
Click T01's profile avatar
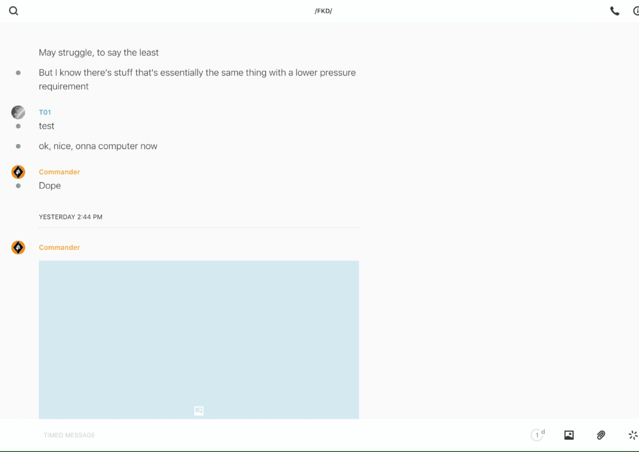[18, 112]
